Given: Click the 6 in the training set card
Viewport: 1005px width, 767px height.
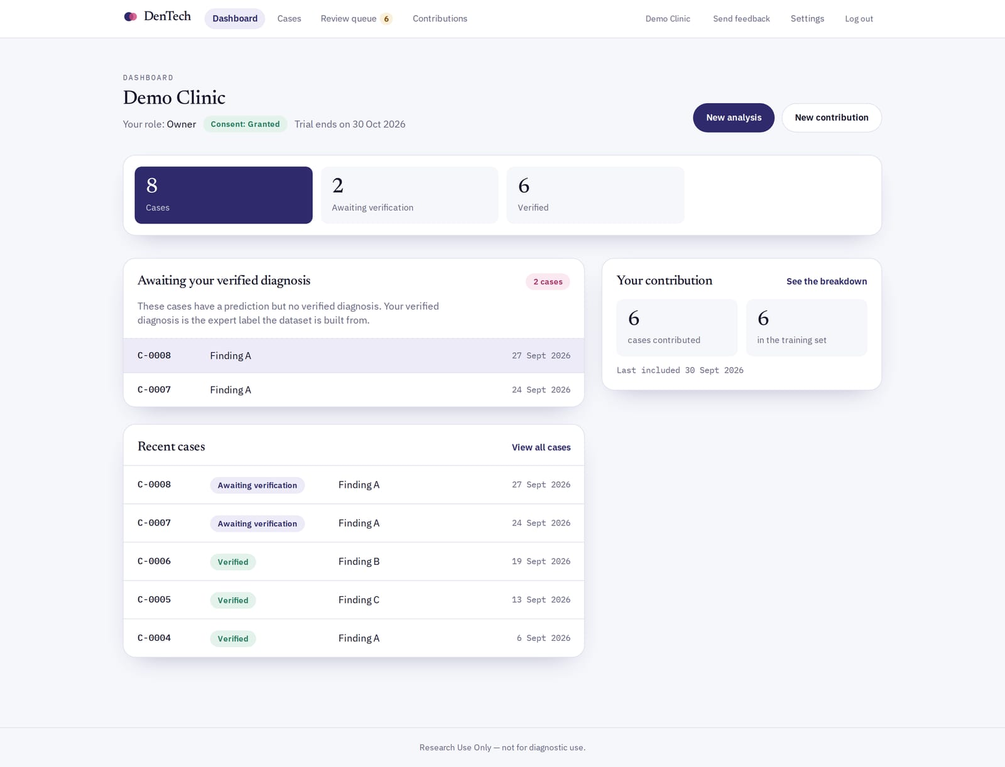Looking at the screenshot, I should point(807,328).
